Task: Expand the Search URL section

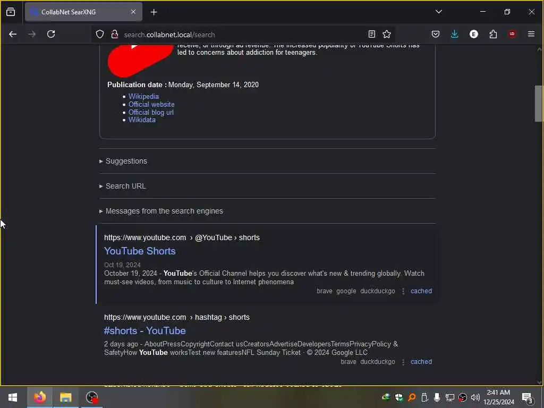Action: pyautogui.click(x=123, y=186)
